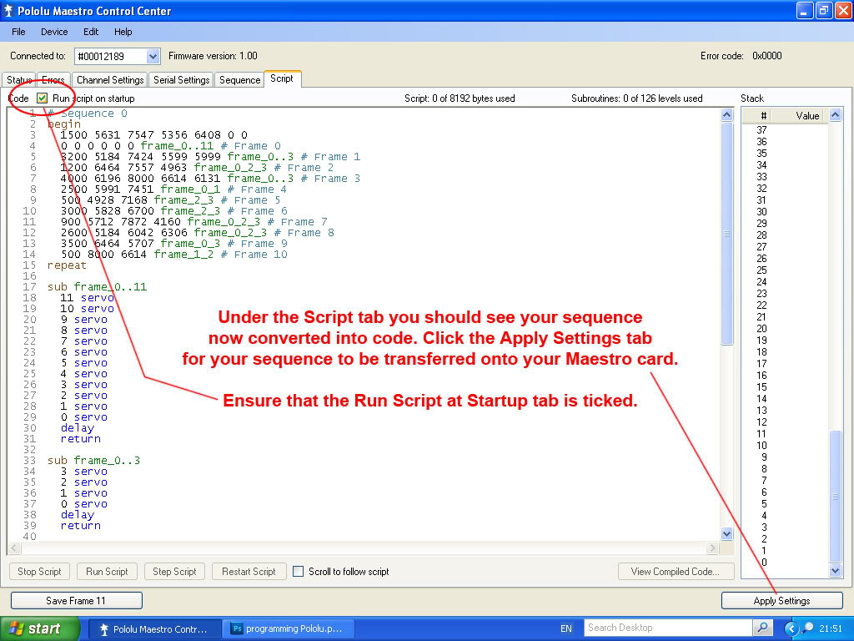Click code editor horizontal scroll right arrow
Viewport: 854px width, 641px height.
pyautogui.click(x=712, y=548)
